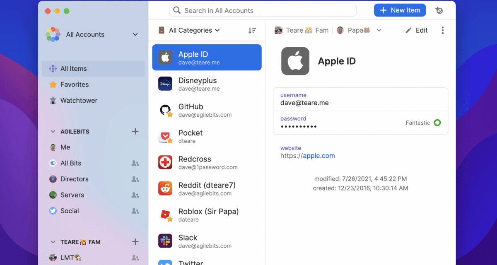Collapse the AGILEBITS section chevron
The image size is (497, 265).
point(53,131)
